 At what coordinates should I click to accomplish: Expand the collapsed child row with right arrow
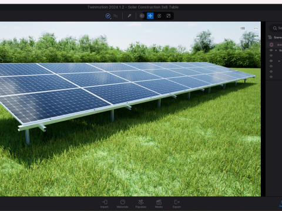[279, 61]
